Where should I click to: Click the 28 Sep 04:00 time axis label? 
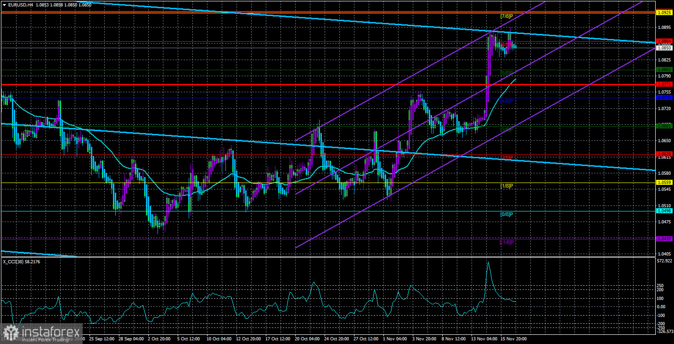point(132,339)
